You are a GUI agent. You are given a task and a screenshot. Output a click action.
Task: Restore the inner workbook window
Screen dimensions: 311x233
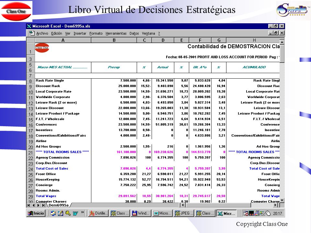[276, 33]
